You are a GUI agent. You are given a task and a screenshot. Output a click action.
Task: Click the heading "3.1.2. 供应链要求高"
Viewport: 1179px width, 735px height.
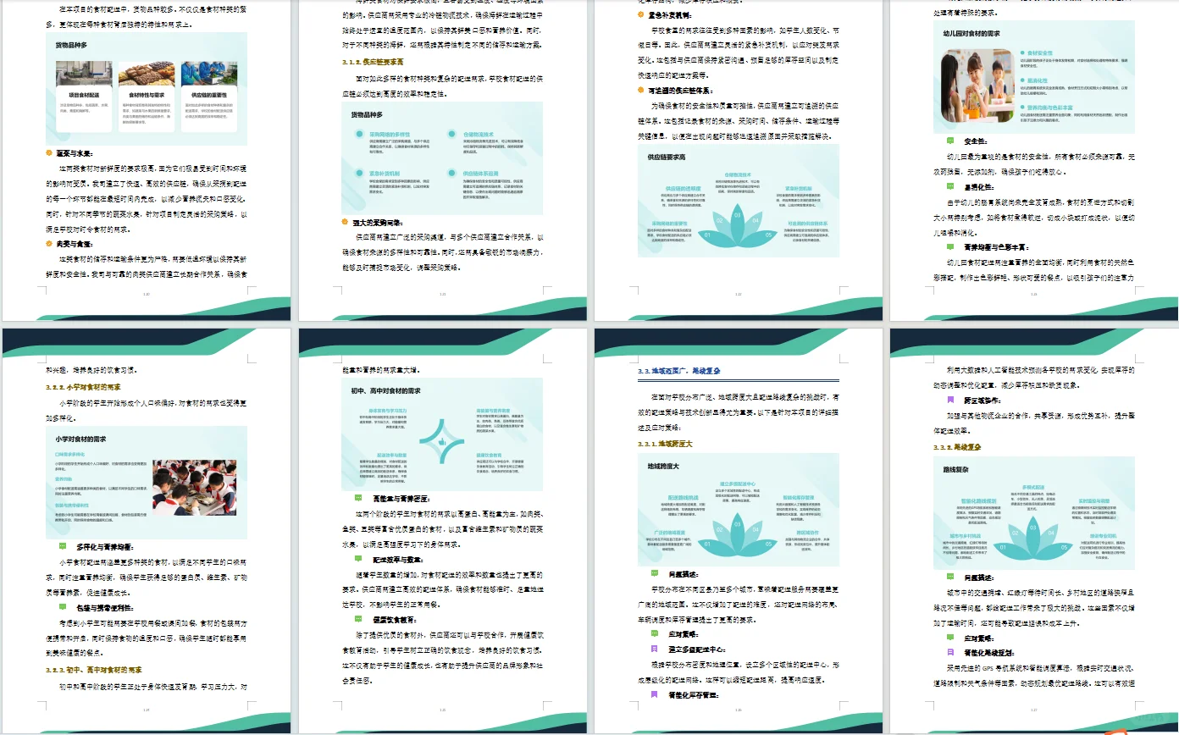(373, 62)
